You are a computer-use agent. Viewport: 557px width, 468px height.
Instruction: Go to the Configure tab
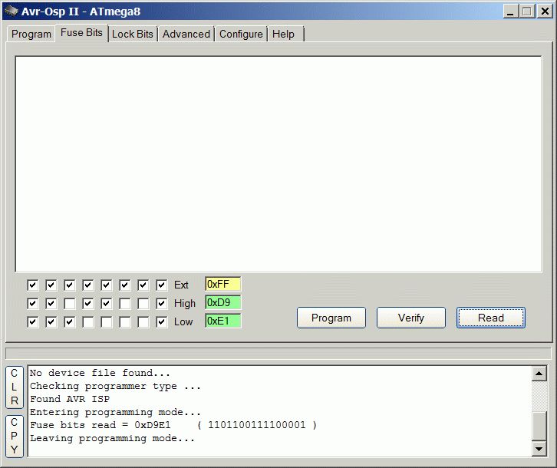tap(241, 34)
